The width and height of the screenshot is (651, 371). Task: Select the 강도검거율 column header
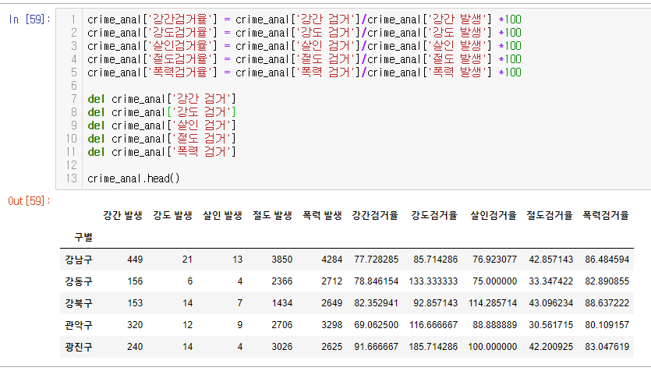pos(434,215)
